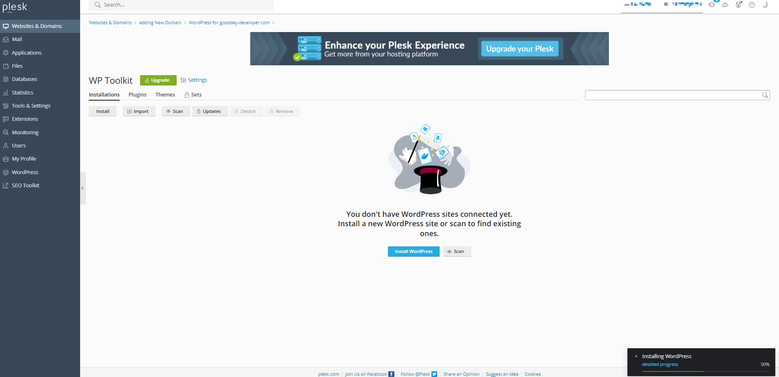Click Installing WordPress notification title
The width and height of the screenshot is (779, 377).
(x=667, y=356)
